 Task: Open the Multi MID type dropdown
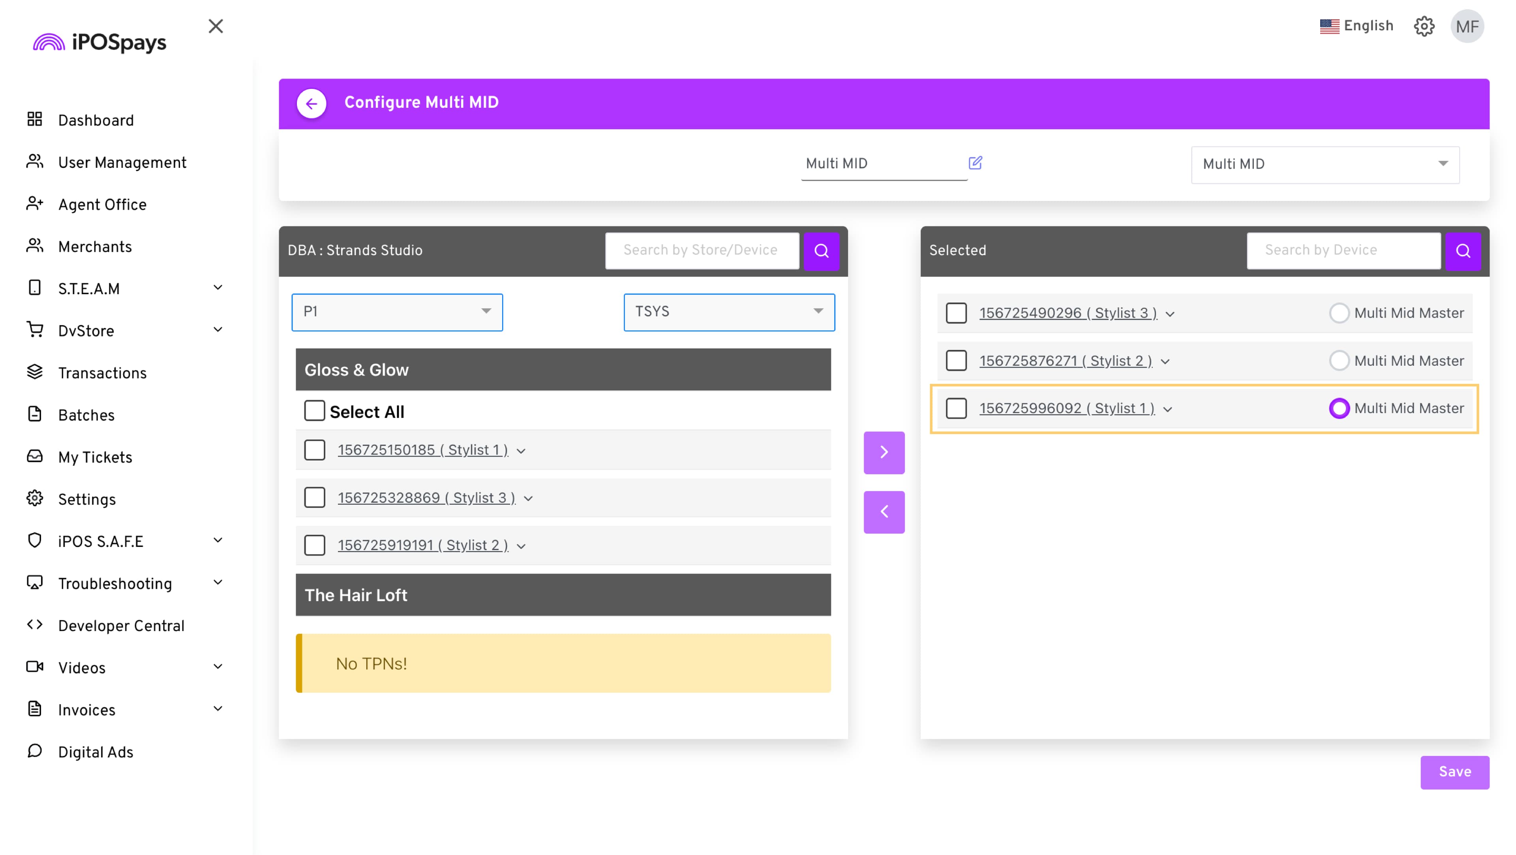pos(1325,164)
